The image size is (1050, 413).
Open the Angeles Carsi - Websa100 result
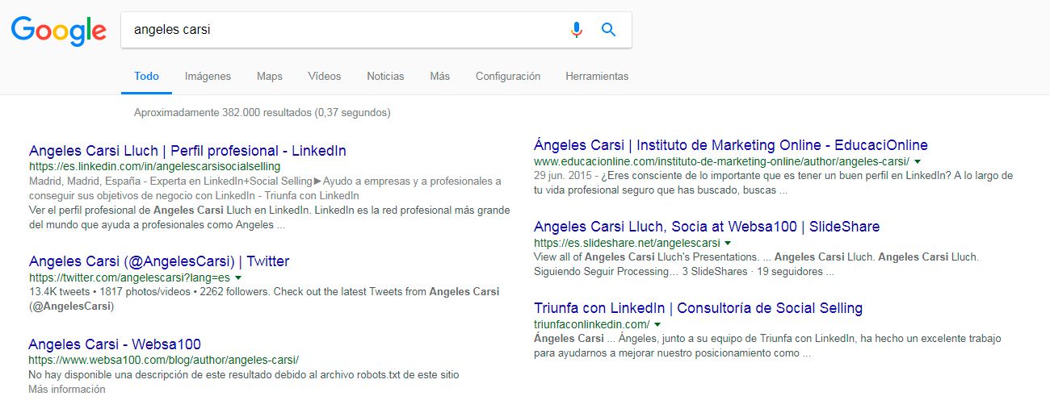[115, 344]
